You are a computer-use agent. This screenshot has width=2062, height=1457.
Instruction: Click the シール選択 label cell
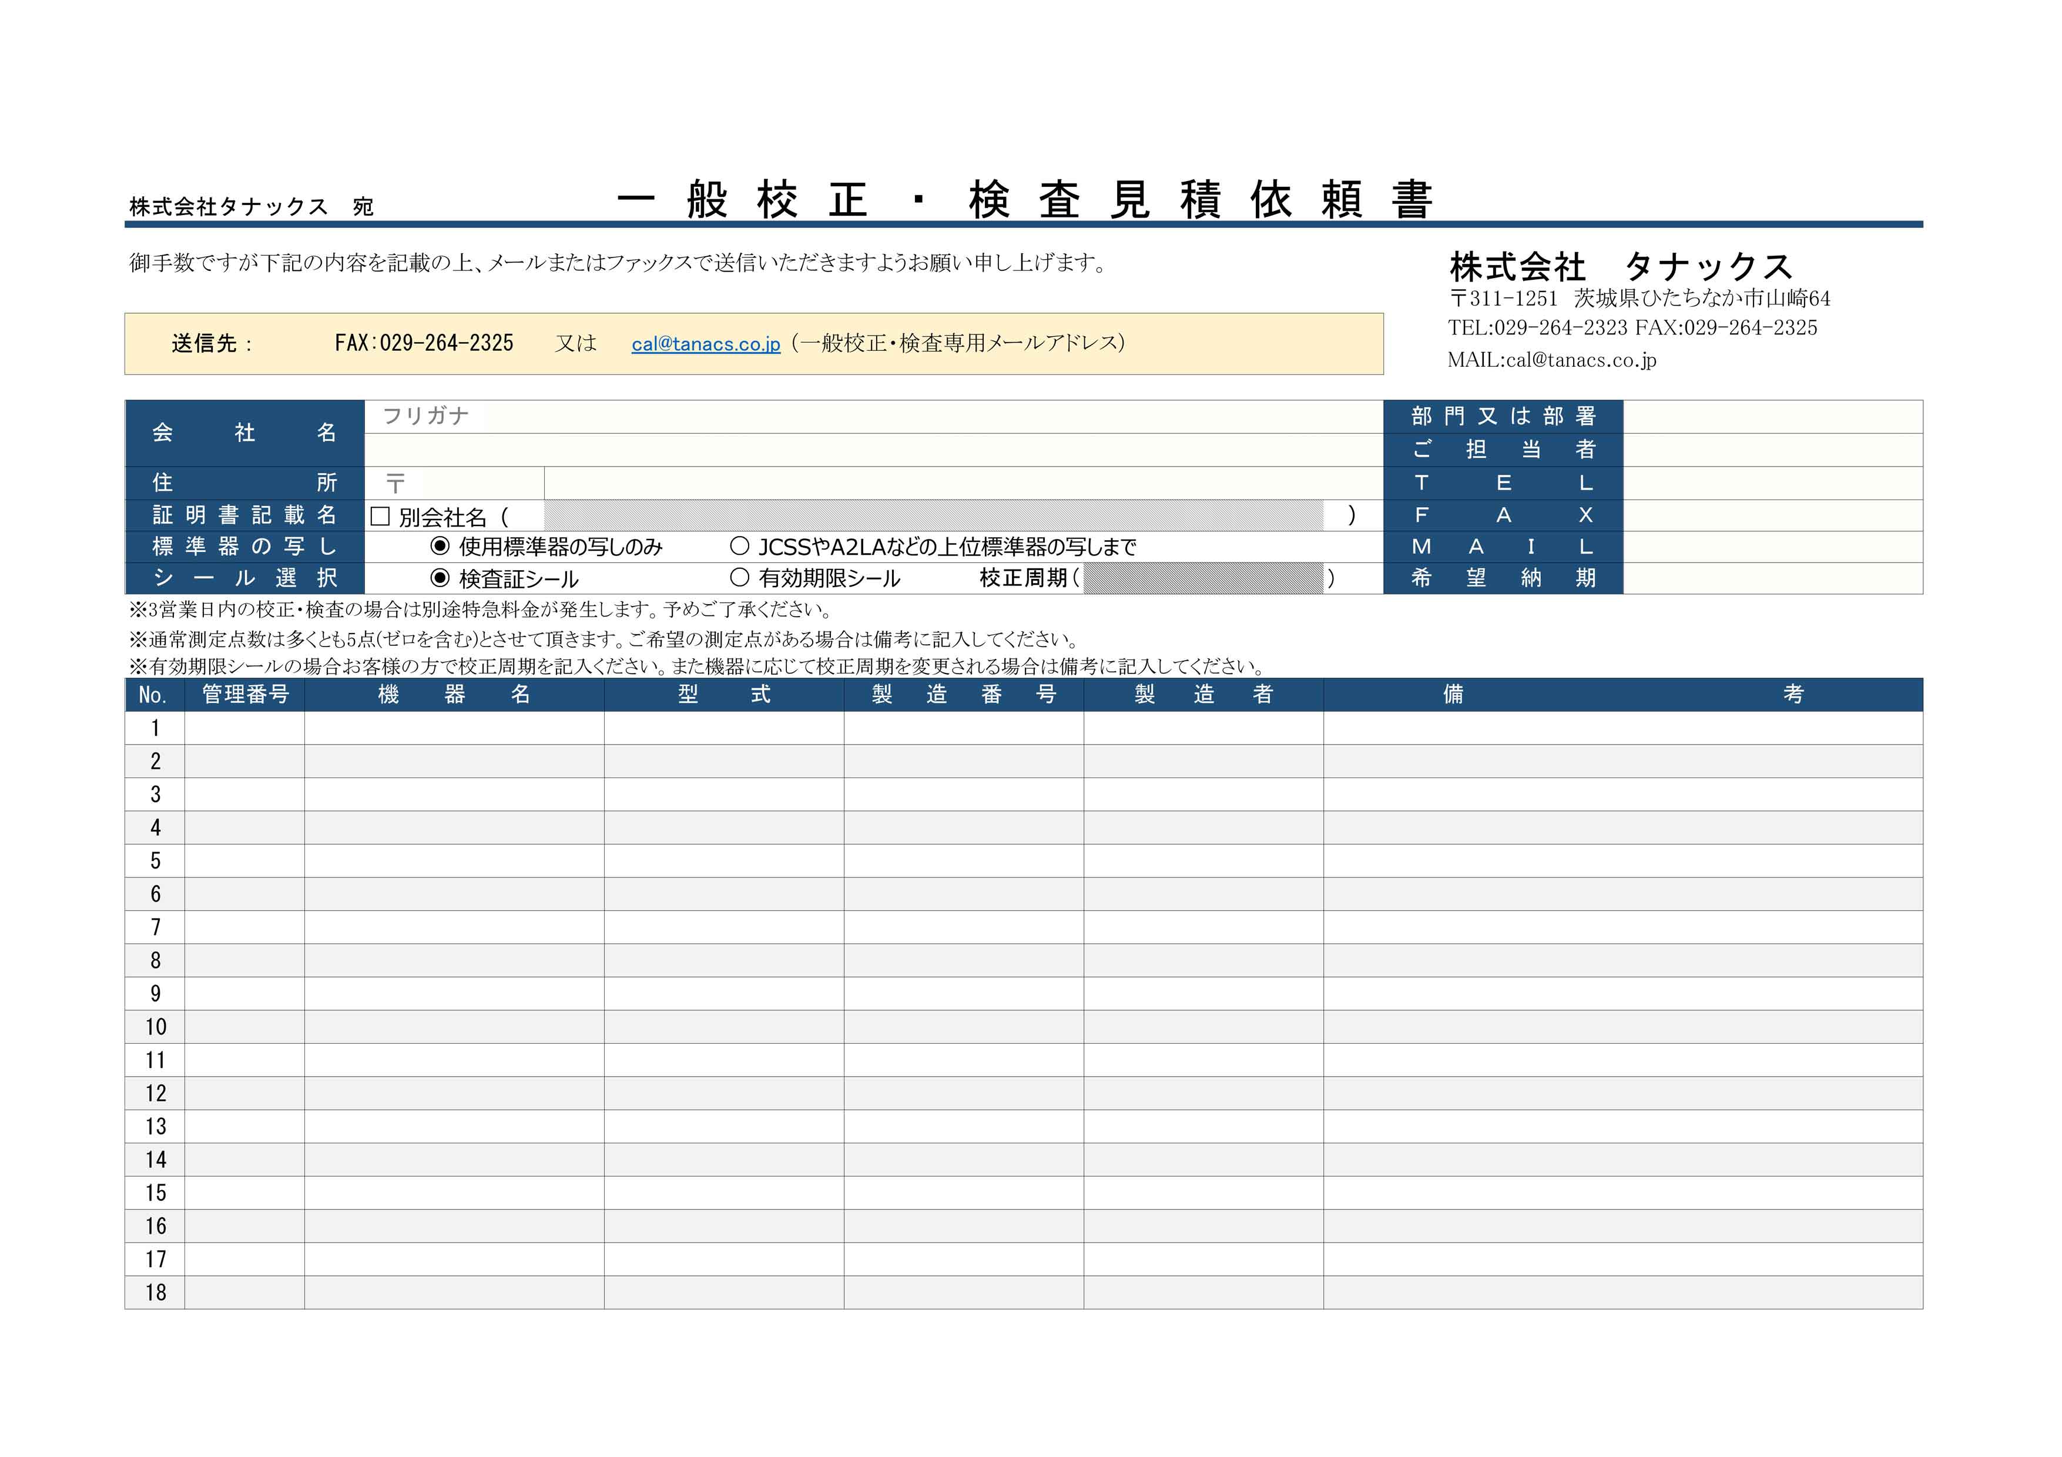[244, 578]
